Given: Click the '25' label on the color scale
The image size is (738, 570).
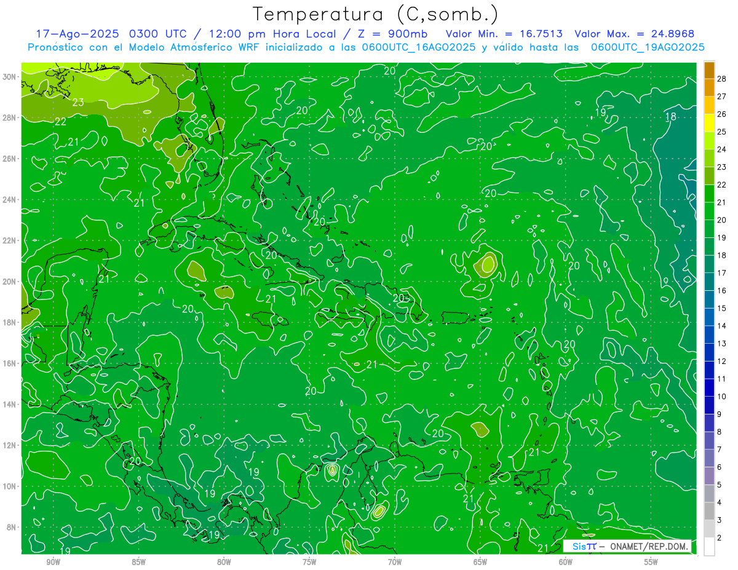Looking at the screenshot, I should [722, 132].
